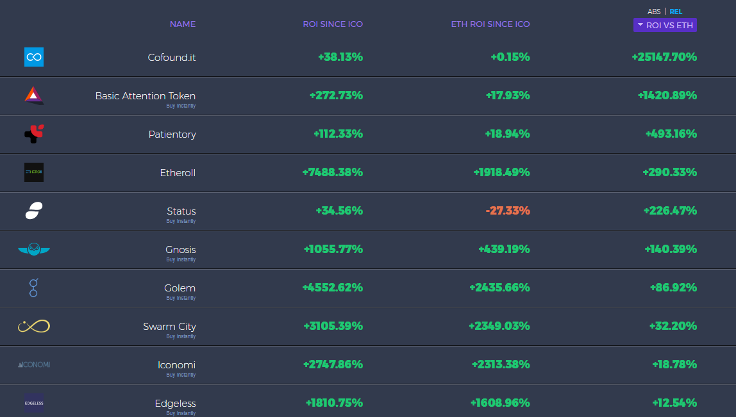
Task: Click the Patientory red cross logo
Action: pos(34,134)
